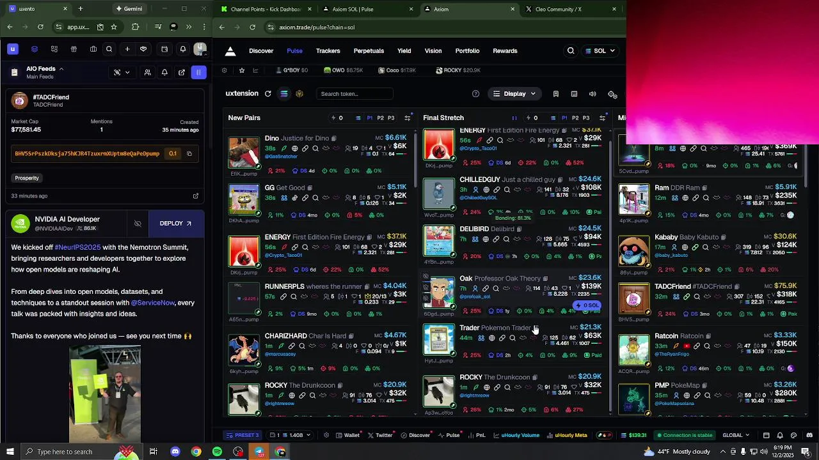Open the wallet icon in uxento toolbar
Screen dimensions: 819x460
tap(164, 49)
